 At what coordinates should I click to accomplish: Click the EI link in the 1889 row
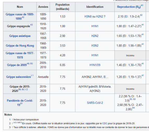(x=126, y=16)
